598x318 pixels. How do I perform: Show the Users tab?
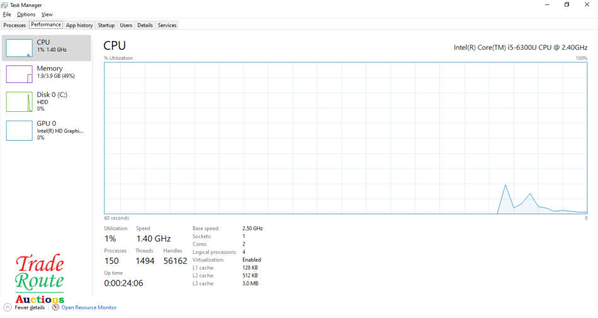pyautogui.click(x=126, y=25)
